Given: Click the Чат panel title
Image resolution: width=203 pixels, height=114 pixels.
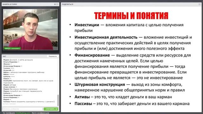Looking at the screenshot, I should [x=4, y=56].
